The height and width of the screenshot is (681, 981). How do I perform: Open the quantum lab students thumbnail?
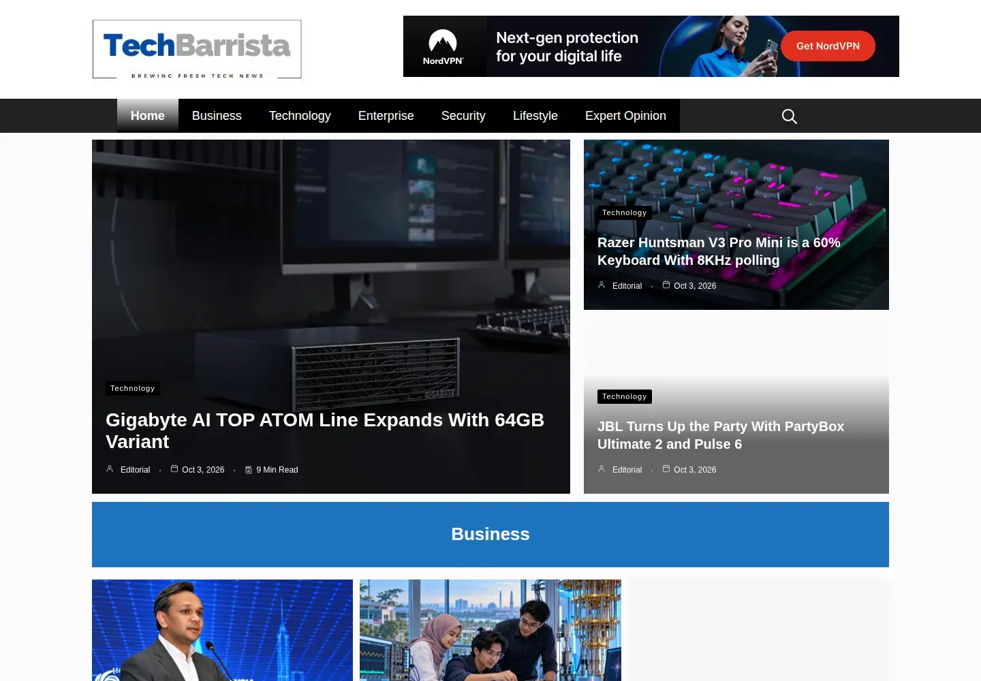click(x=490, y=630)
